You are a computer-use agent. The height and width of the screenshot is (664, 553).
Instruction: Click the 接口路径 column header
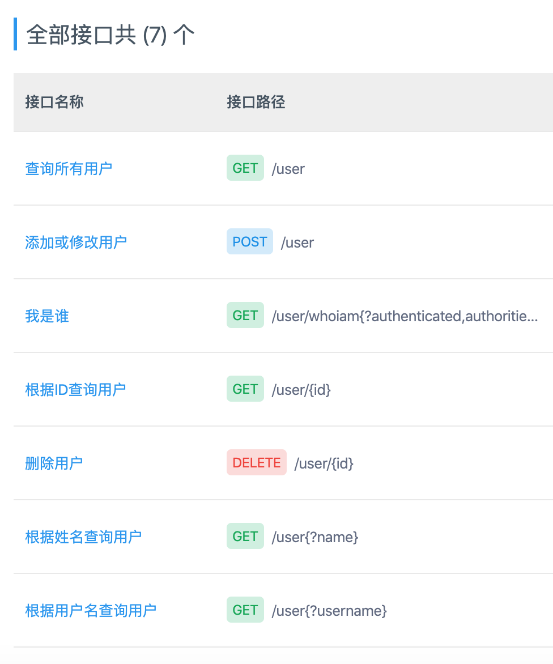click(x=256, y=103)
